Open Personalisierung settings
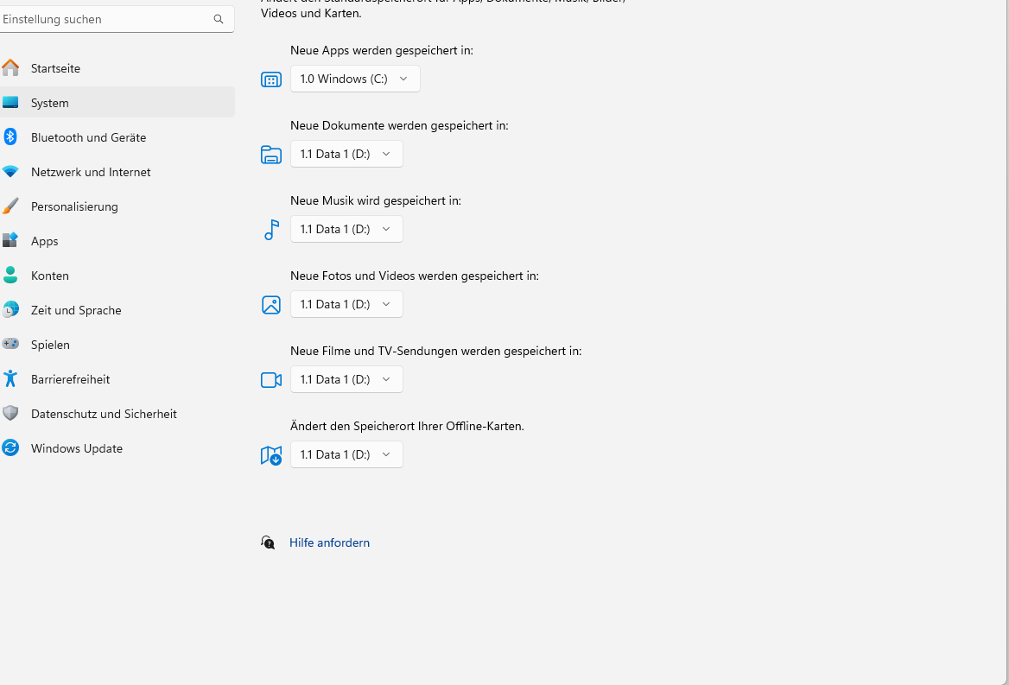1009x685 pixels. pyautogui.click(x=117, y=206)
